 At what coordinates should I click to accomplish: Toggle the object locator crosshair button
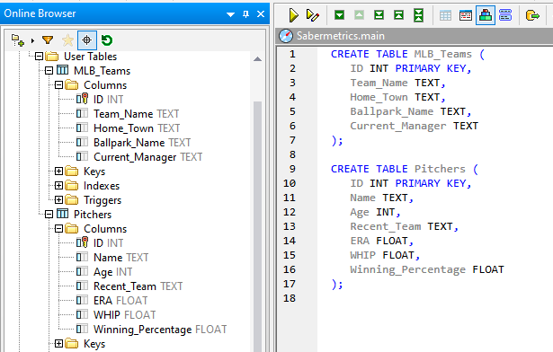point(86,40)
